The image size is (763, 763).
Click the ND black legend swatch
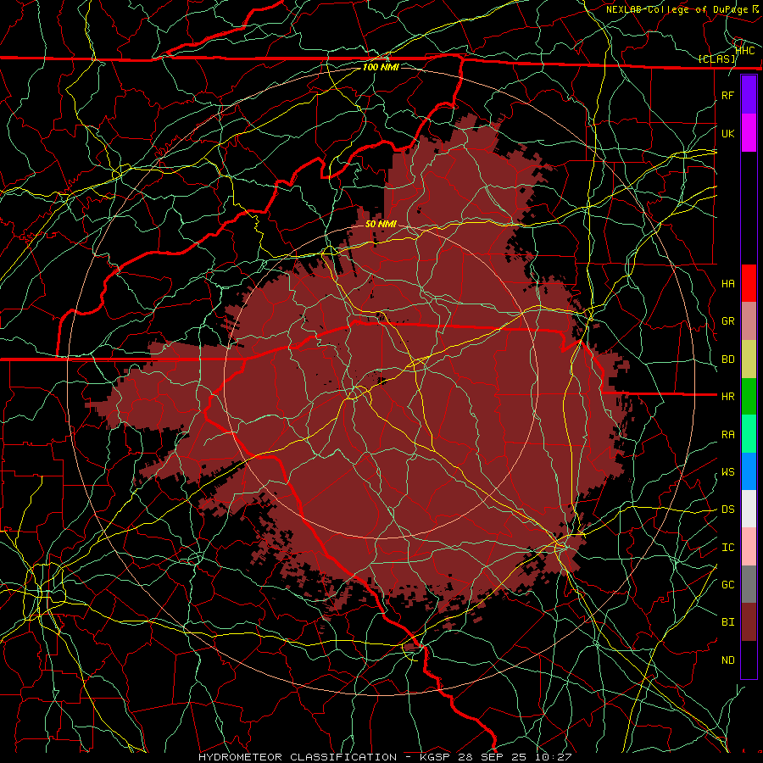749,660
